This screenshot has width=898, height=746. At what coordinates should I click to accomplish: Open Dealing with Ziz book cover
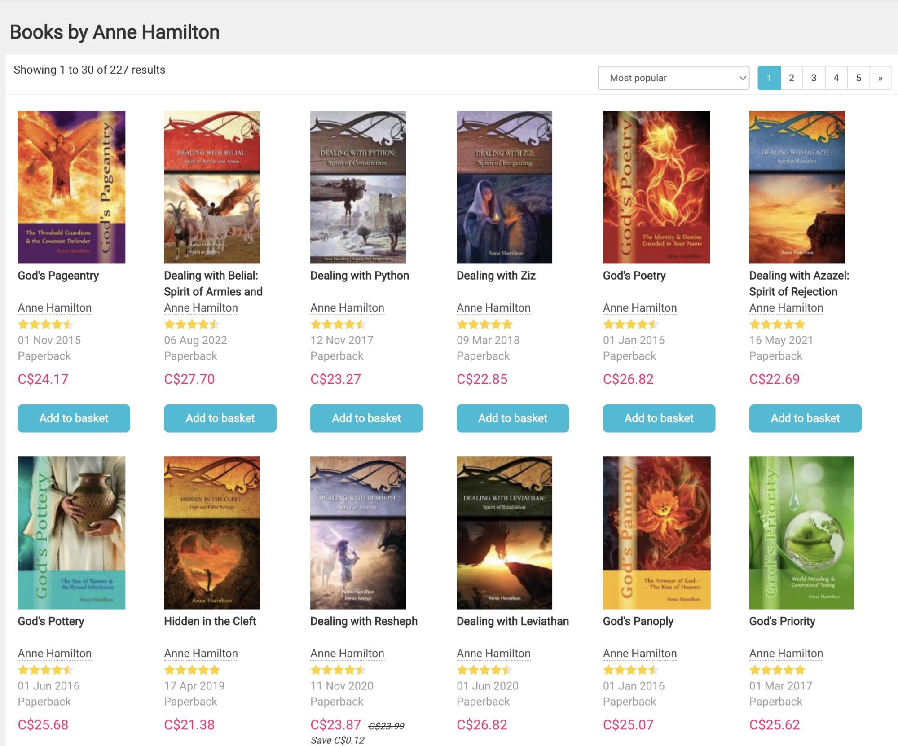coord(504,187)
